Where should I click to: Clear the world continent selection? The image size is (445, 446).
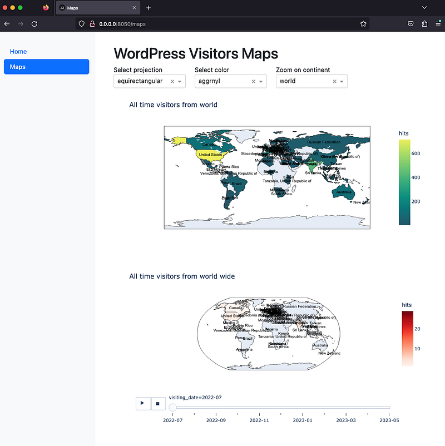335,81
